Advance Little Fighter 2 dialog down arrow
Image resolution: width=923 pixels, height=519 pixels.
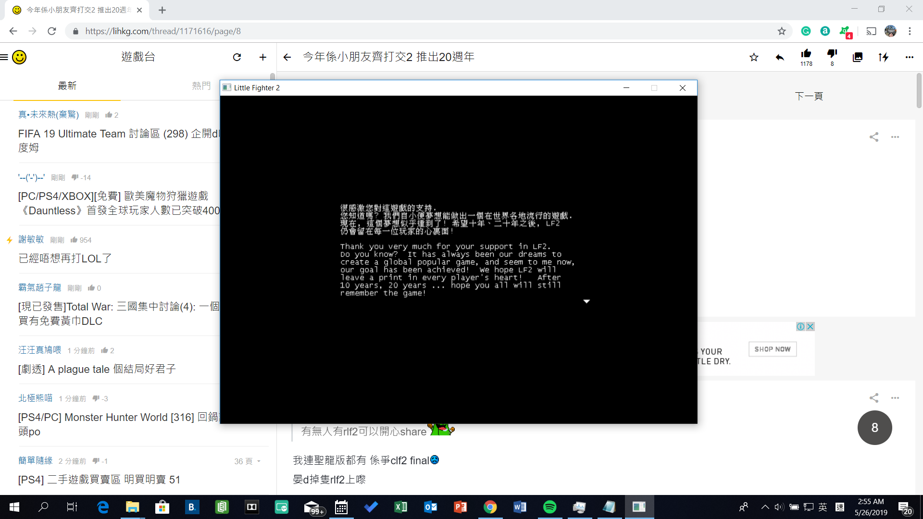pyautogui.click(x=586, y=301)
